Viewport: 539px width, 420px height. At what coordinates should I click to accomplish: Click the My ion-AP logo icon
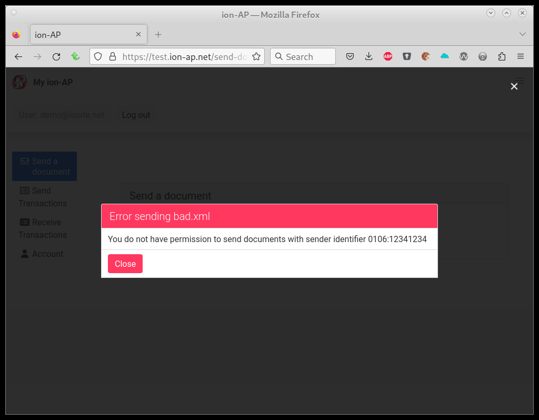pyautogui.click(x=19, y=82)
